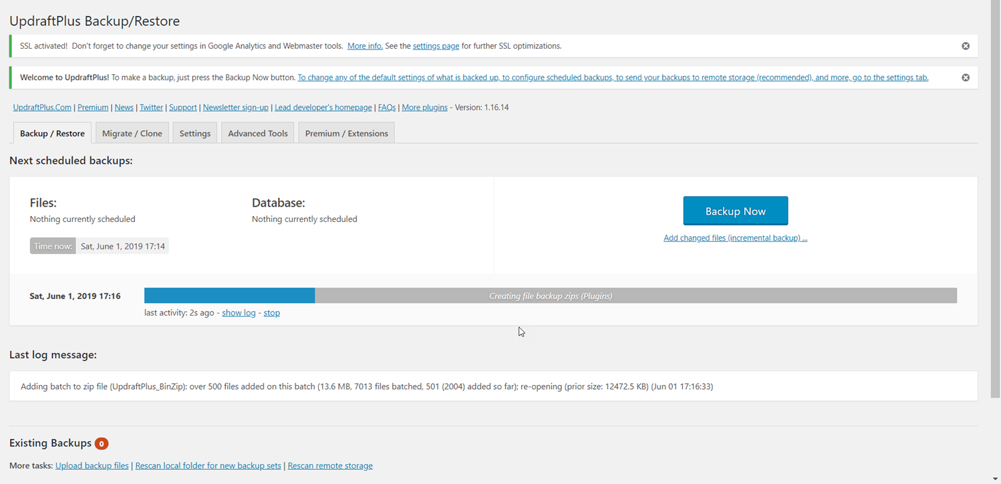This screenshot has height=484, width=1001.
Task: Click the Newsletter sign-up link
Action: 236,107
